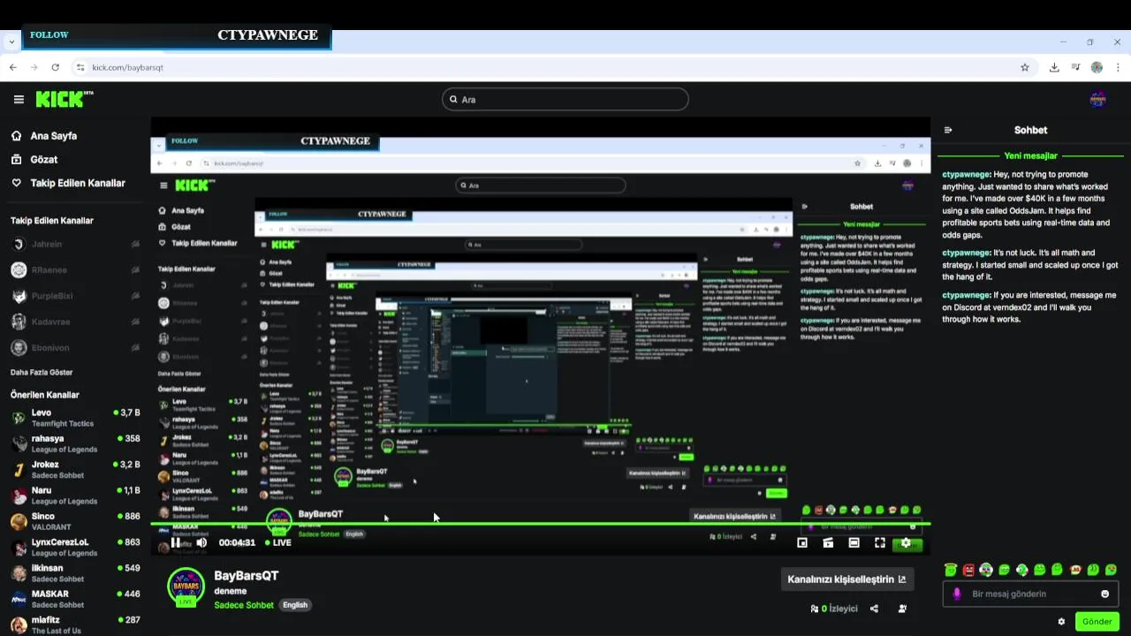Open rahasya recommended channel
The height and width of the screenshot is (636, 1131).
point(75,443)
